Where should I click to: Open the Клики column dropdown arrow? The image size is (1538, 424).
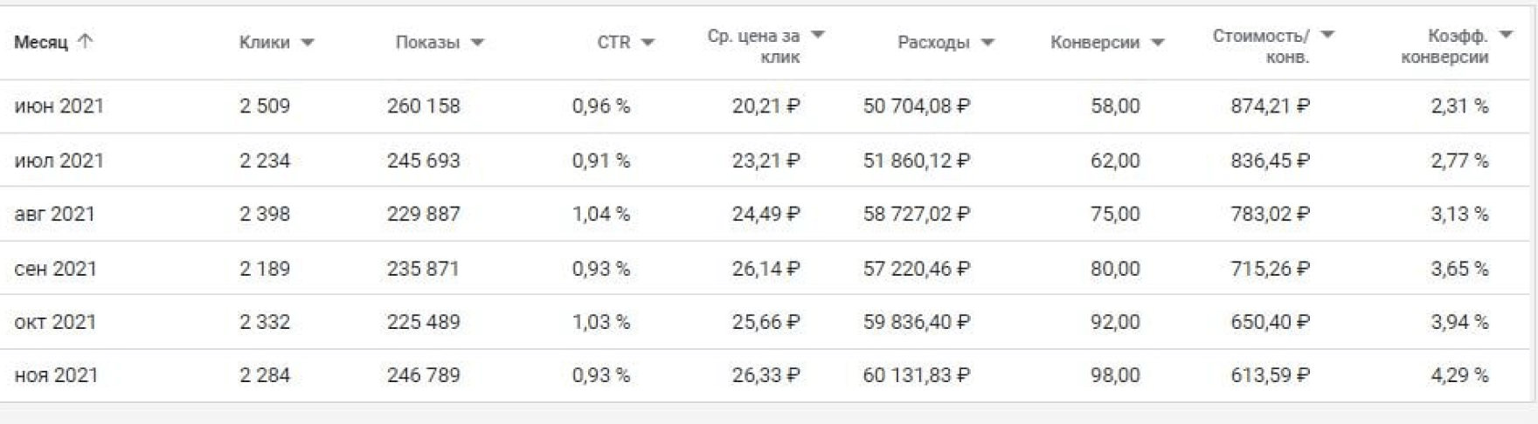tap(308, 43)
